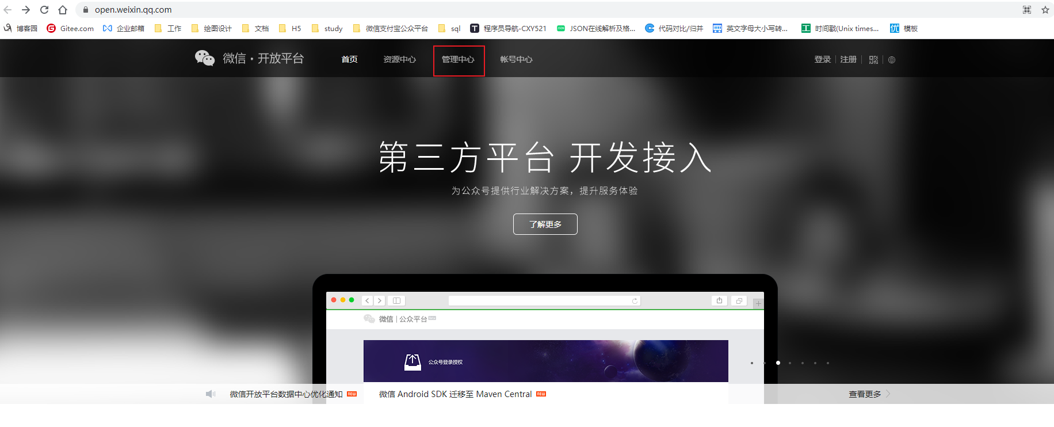Select the highlighted third carousel indicator dot
This screenshot has height=427, width=1054.
(778, 363)
